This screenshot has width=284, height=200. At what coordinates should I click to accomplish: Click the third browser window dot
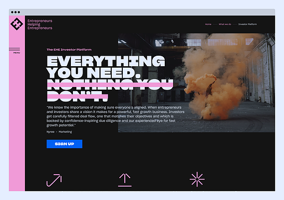pyautogui.click(x=19, y=12)
